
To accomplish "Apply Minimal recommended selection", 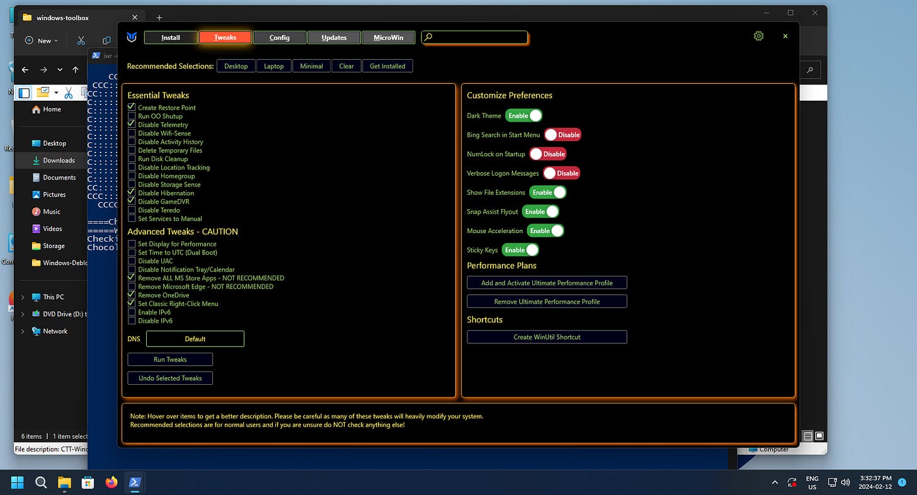I will pyautogui.click(x=311, y=66).
